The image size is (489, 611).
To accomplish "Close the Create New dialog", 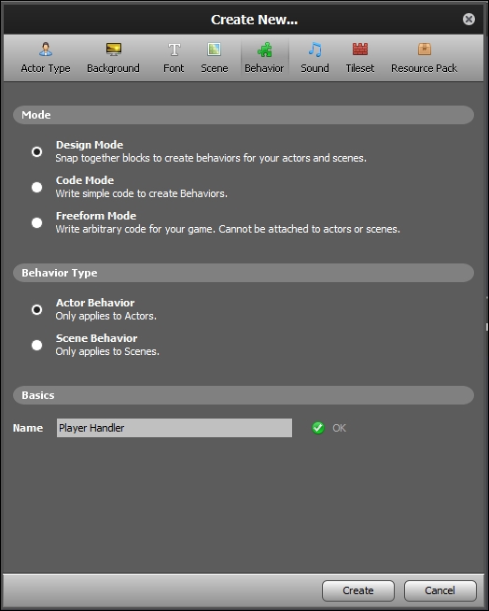I will 468,19.
